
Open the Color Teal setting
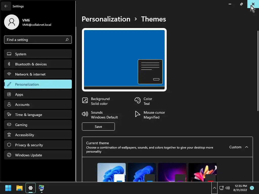(x=143, y=101)
